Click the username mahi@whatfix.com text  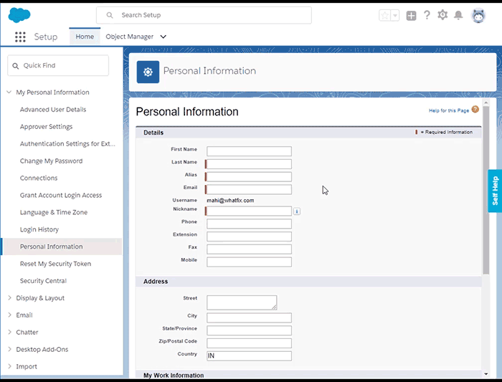tap(230, 201)
